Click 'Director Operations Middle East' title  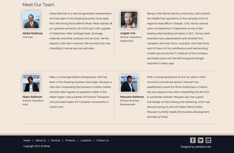pyautogui.click(x=131, y=39)
